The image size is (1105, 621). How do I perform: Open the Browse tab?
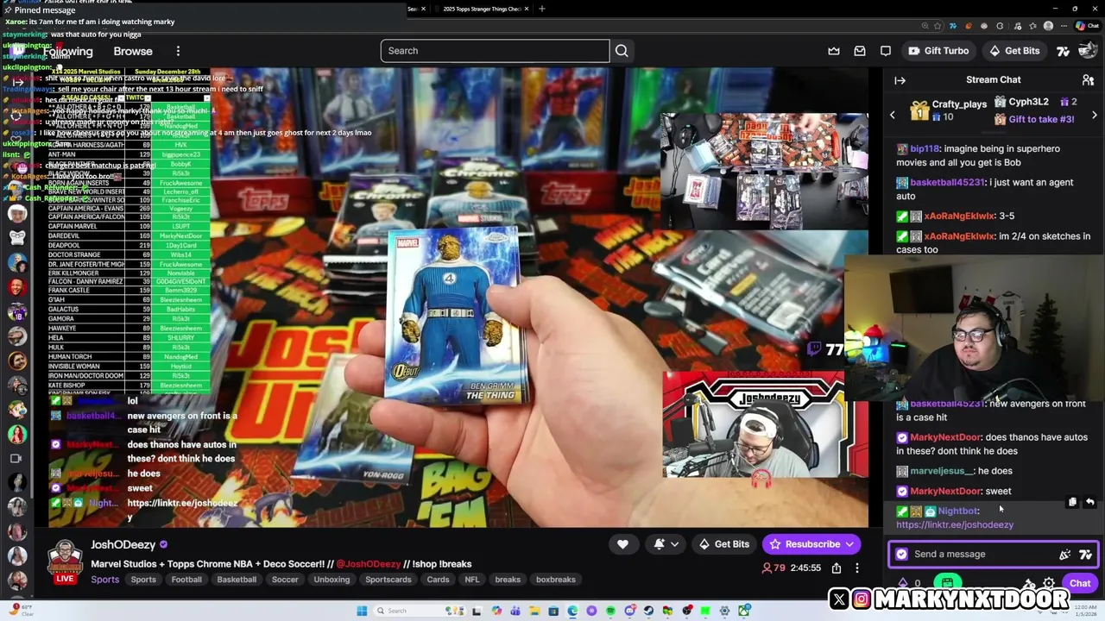coord(133,51)
